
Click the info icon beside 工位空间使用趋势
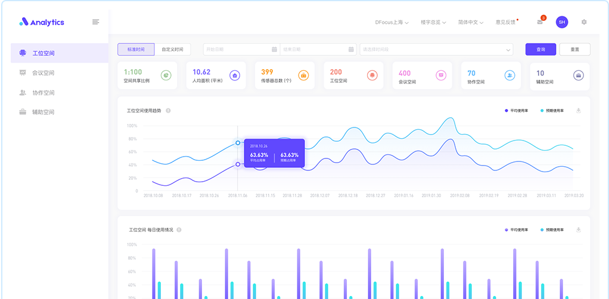pos(168,111)
